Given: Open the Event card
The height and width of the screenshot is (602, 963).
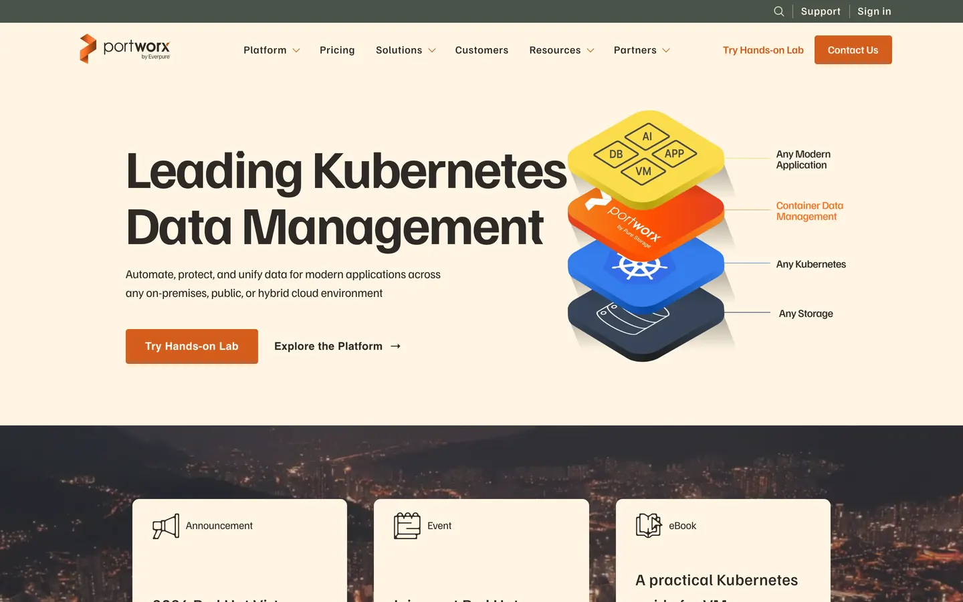Looking at the screenshot, I should point(481,550).
